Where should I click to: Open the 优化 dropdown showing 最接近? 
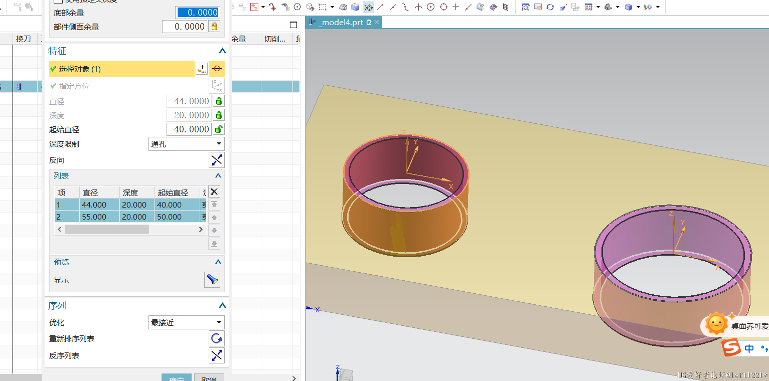(187, 322)
